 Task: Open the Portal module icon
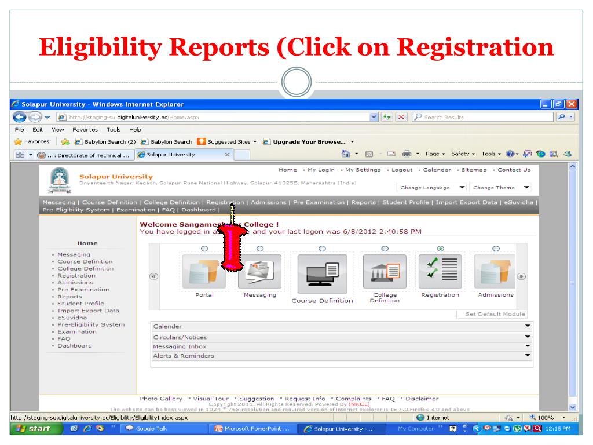click(204, 272)
